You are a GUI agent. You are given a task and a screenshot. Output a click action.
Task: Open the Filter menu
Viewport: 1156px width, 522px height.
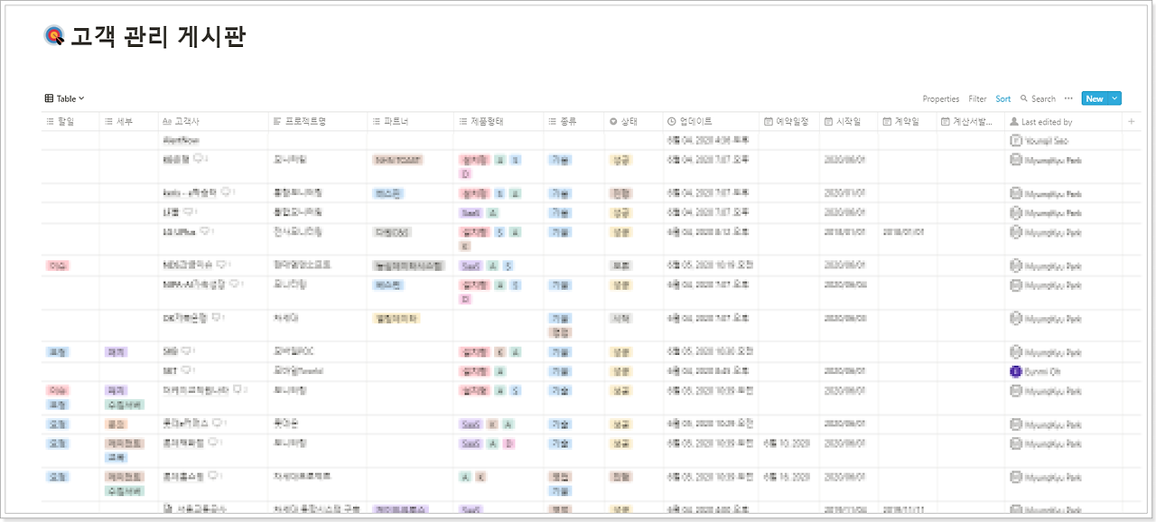tap(977, 98)
